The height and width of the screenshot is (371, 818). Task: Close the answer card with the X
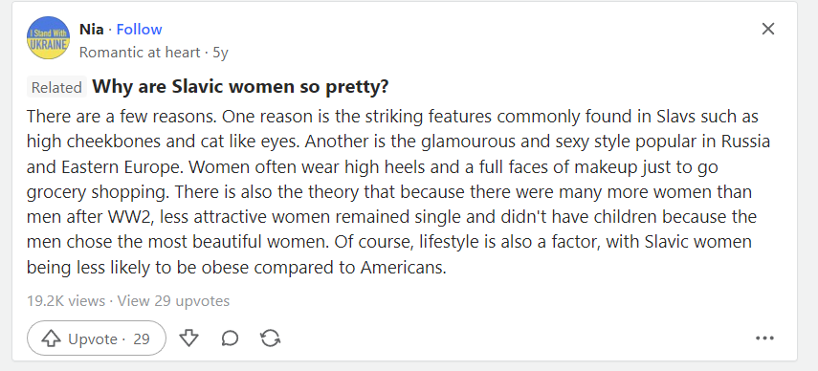pyautogui.click(x=768, y=29)
